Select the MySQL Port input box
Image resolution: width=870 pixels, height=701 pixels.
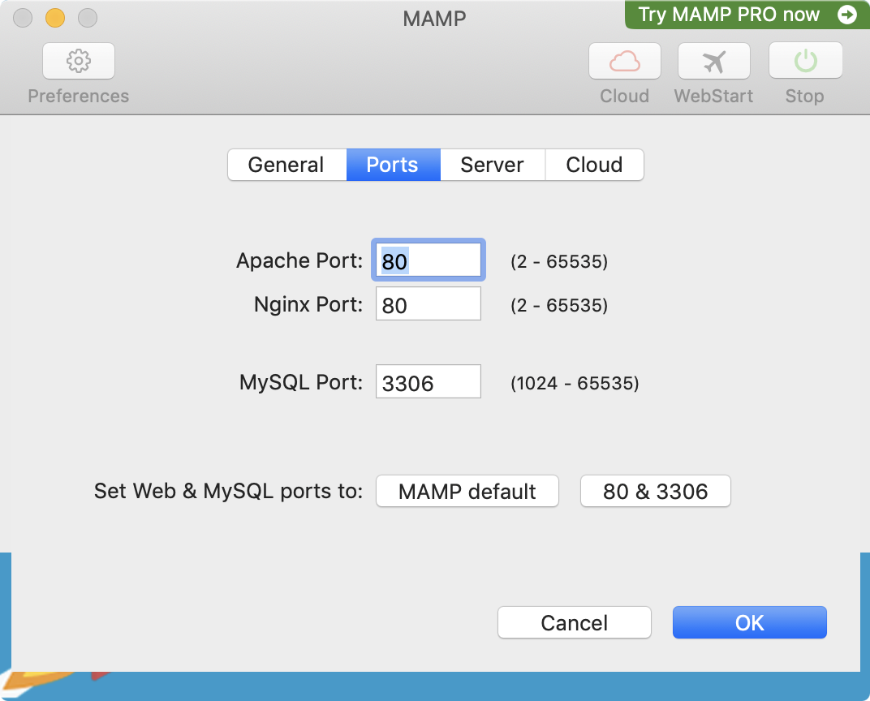429,382
